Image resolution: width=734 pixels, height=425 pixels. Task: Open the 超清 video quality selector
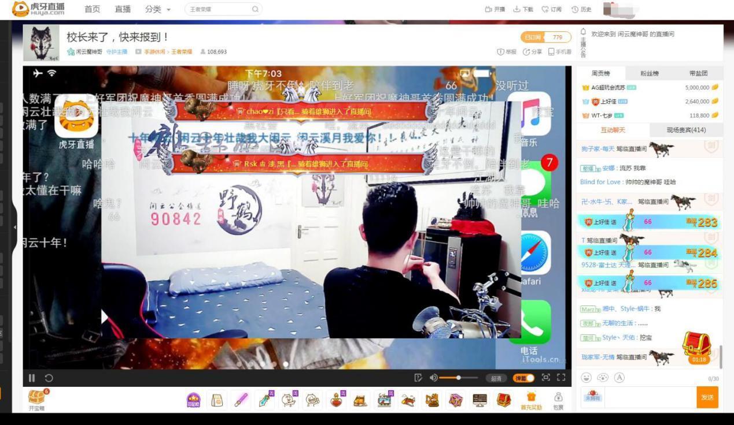click(496, 378)
